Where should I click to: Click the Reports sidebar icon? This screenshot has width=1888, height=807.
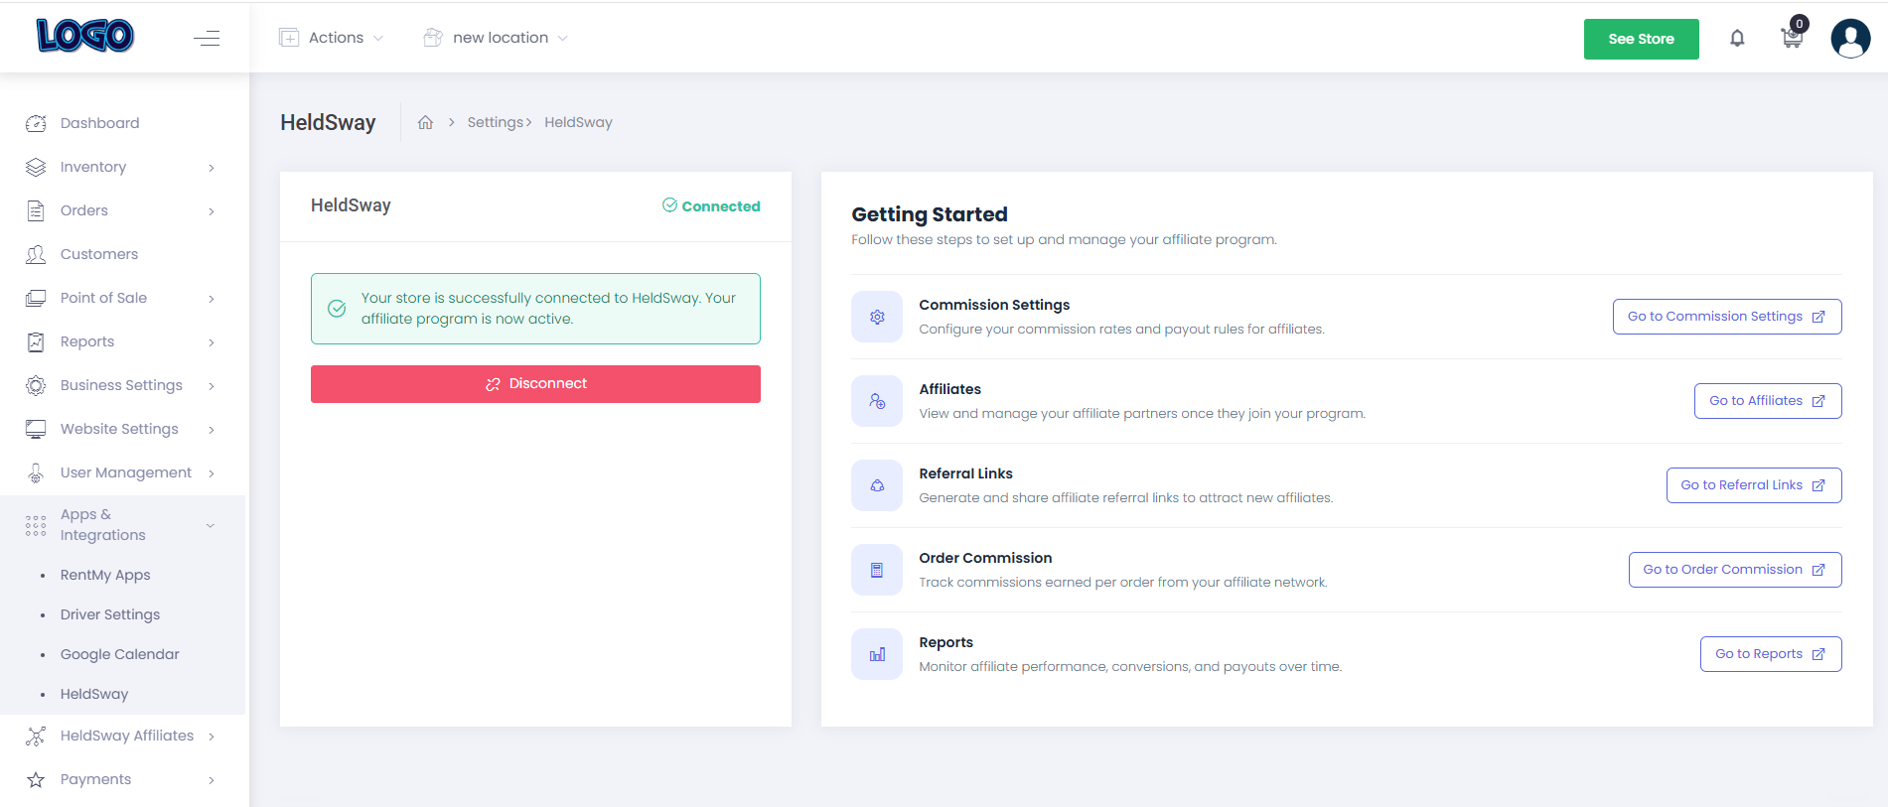(x=36, y=341)
